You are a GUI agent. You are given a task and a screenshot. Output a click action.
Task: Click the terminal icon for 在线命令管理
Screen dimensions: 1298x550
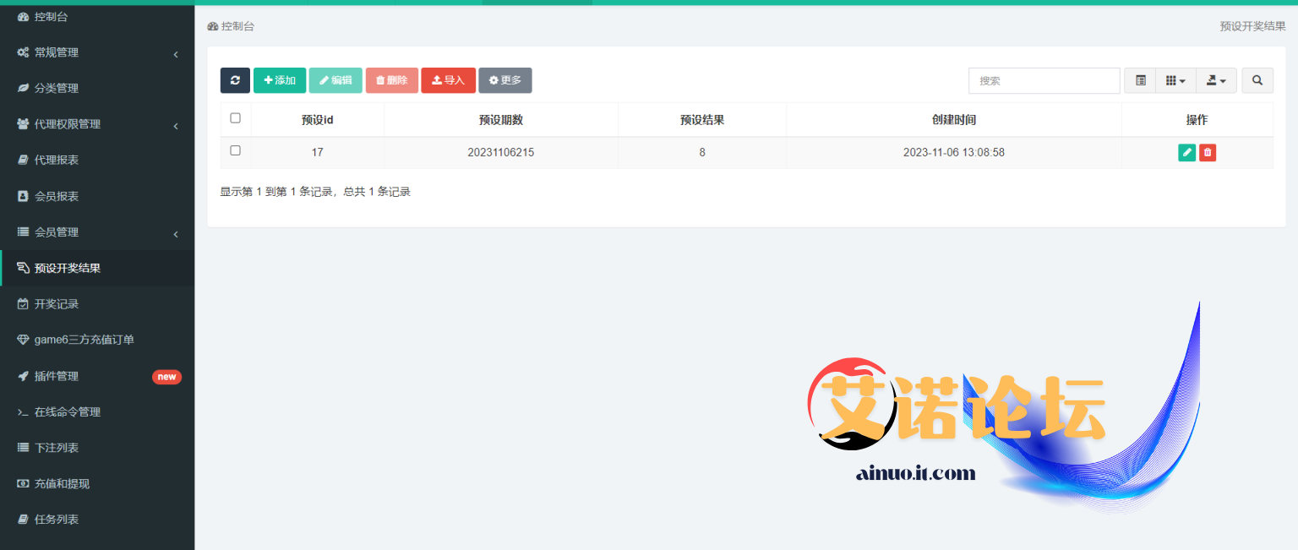point(24,412)
